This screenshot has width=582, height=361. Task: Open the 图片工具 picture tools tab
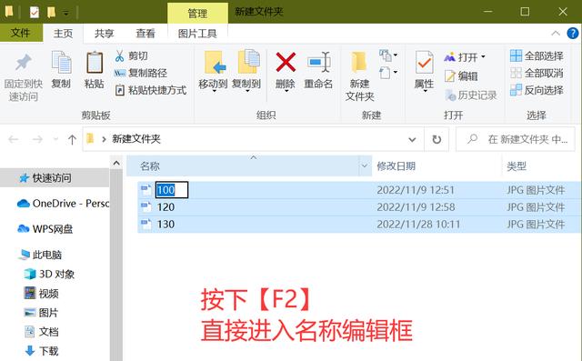pos(197,34)
